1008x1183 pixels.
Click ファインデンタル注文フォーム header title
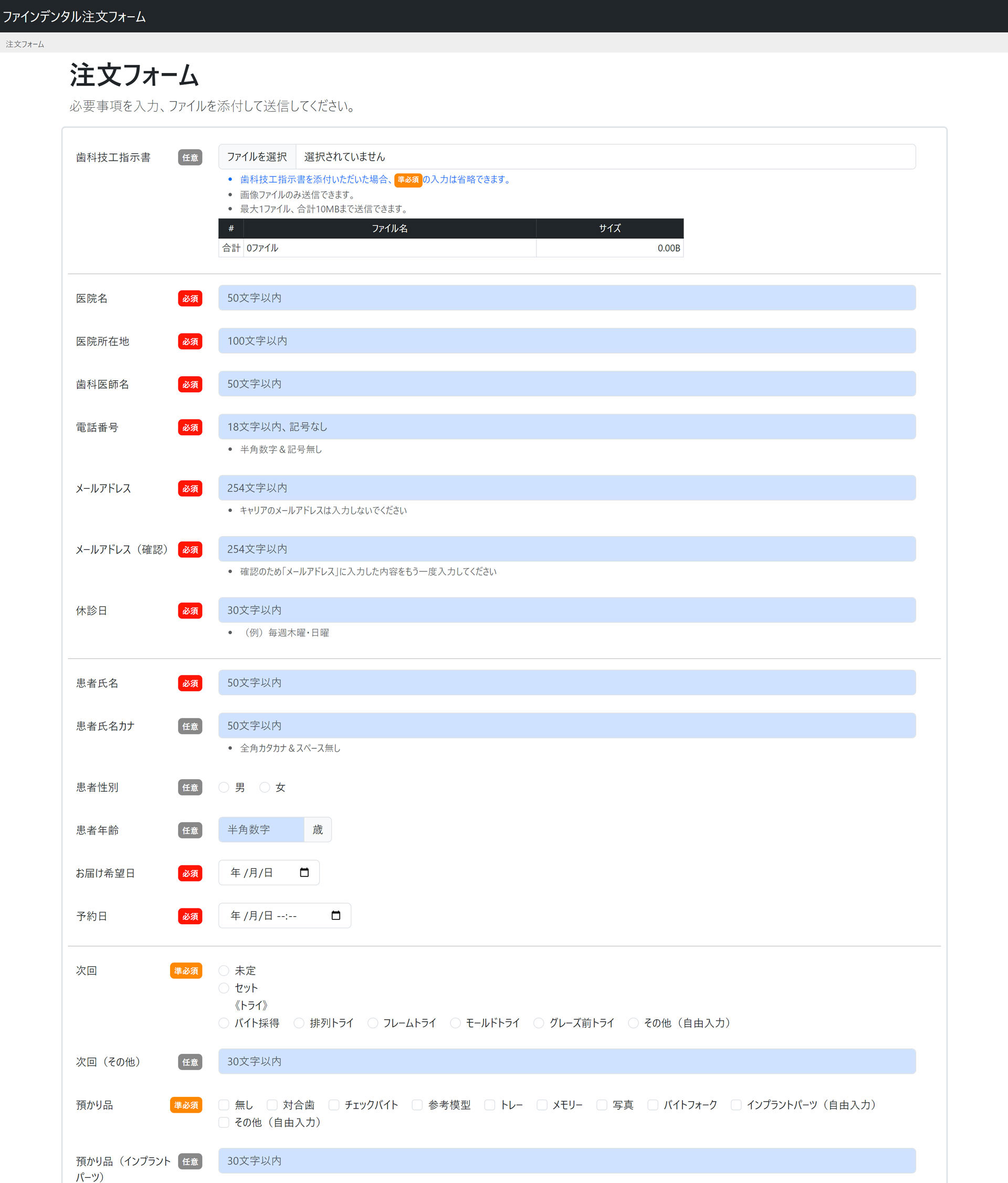[74, 16]
